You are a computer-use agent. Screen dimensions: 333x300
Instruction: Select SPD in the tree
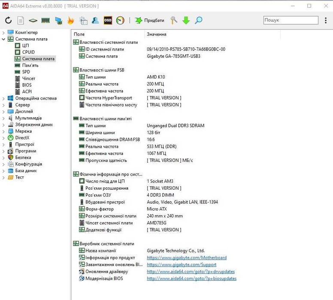[x=26, y=72]
